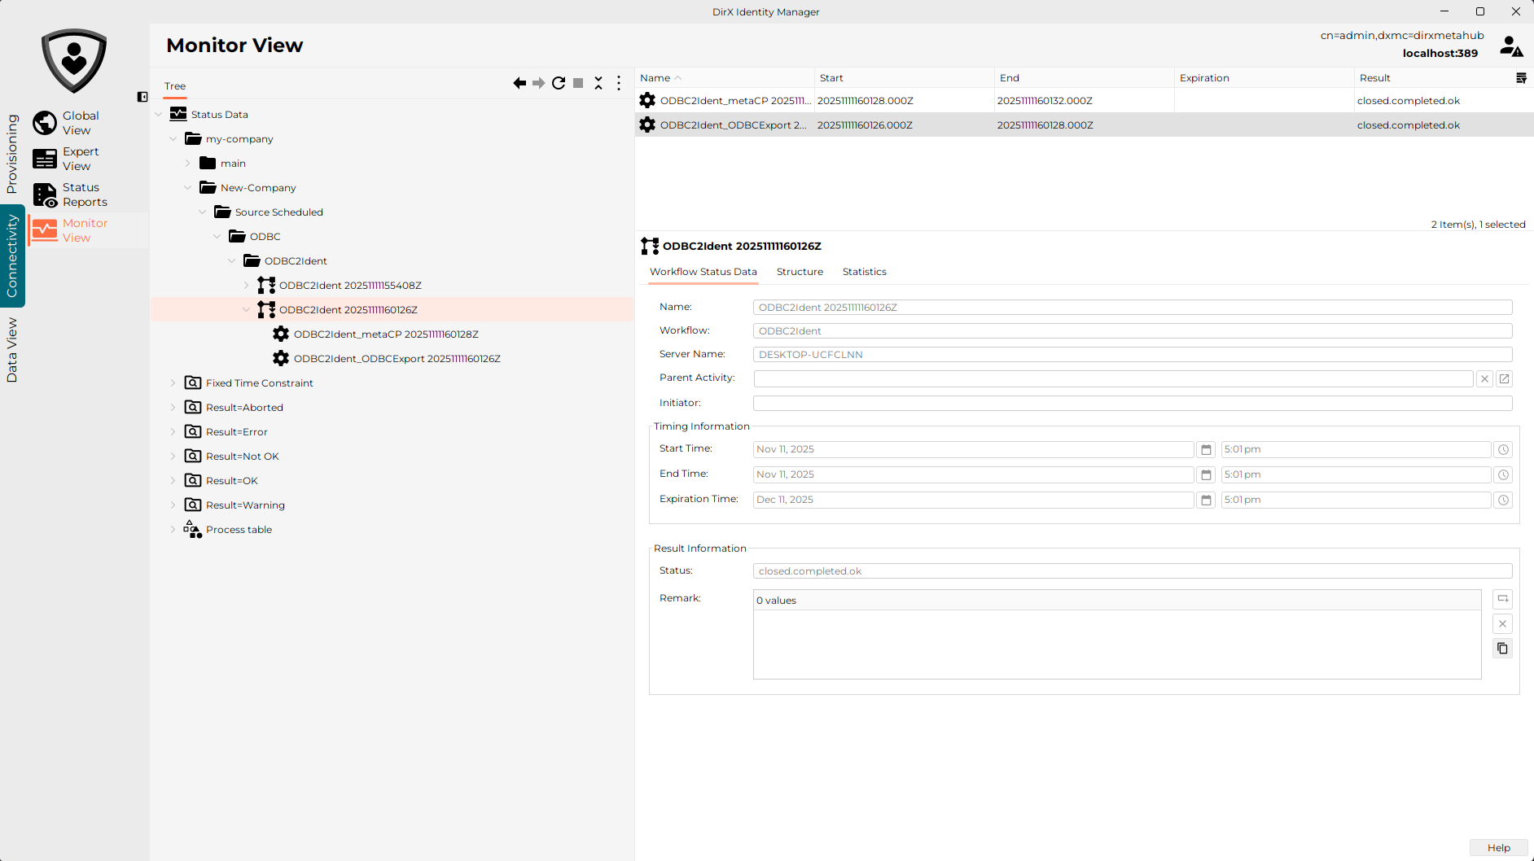This screenshot has width=1534, height=861.
Task: Copy the Remark values icon
Action: tap(1503, 649)
